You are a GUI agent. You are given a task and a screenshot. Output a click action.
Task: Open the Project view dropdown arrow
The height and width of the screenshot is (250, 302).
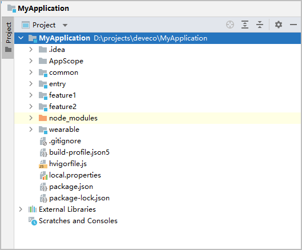point(65,25)
